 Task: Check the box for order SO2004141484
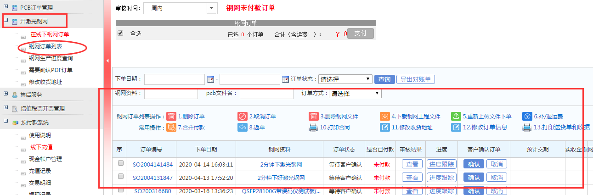(121, 163)
